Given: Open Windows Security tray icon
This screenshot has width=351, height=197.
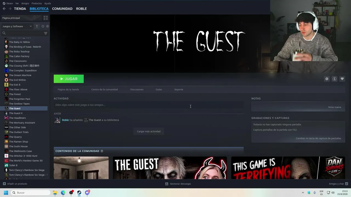Looking at the screenshot, I should pyautogui.click(x=309, y=193).
